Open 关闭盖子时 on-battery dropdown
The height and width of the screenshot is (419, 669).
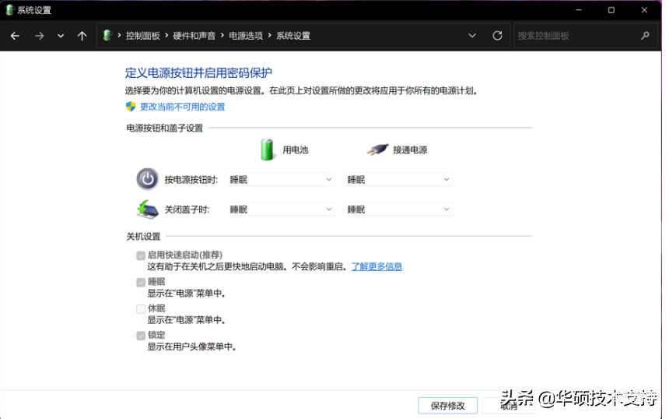pos(280,209)
